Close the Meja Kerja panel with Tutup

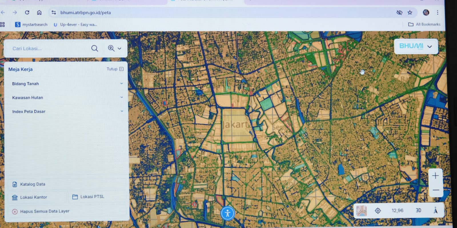click(x=115, y=69)
